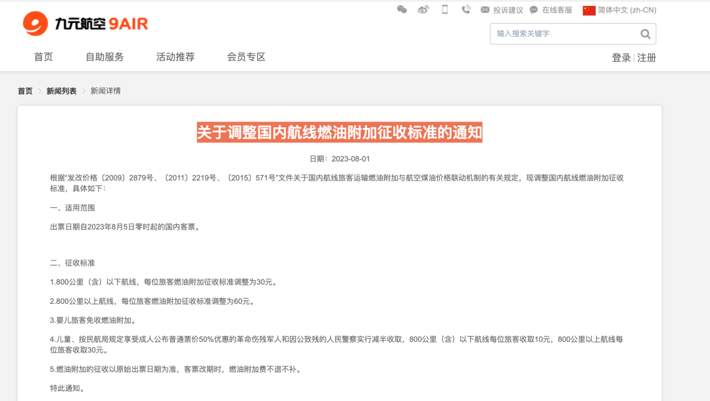Expand the 会员专区 navigation menu
The image size is (710, 401).
pyautogui.click(x=245, y=56)
